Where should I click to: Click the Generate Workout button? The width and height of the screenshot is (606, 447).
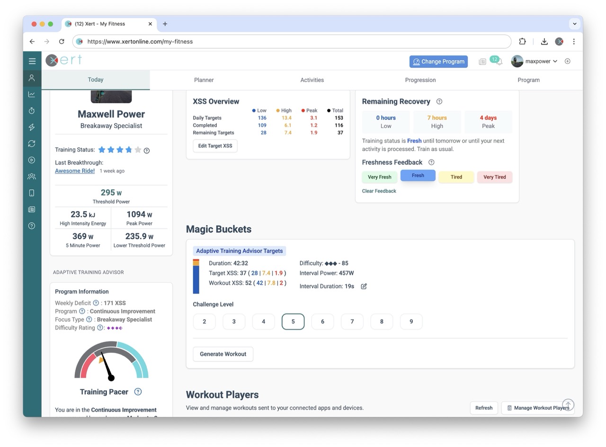point(223,354)
